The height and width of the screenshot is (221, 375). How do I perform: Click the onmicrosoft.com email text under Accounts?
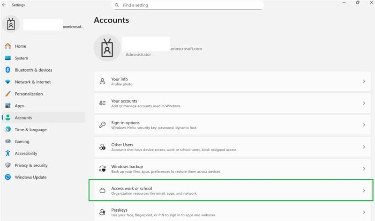(186, 49)
